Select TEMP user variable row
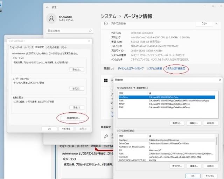Screen dimensions: 224x179 coord(167,104)
